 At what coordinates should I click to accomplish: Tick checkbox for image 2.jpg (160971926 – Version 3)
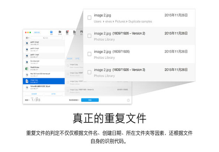tap(89, 72)
